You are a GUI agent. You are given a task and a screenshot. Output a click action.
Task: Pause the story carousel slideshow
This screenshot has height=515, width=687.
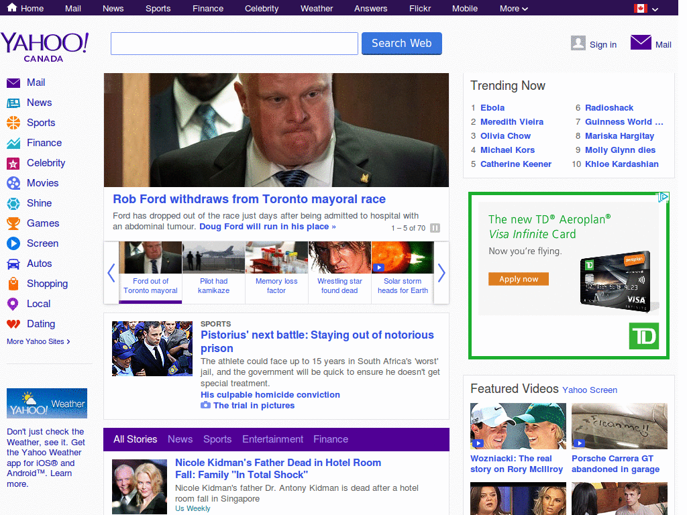[435, 228]
